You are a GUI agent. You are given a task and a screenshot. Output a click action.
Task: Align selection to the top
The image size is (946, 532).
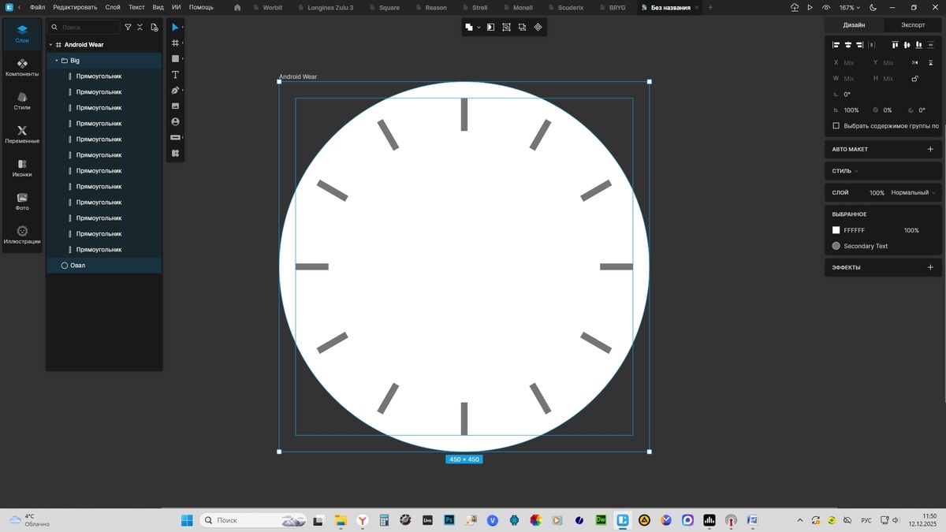coord(895,45)
